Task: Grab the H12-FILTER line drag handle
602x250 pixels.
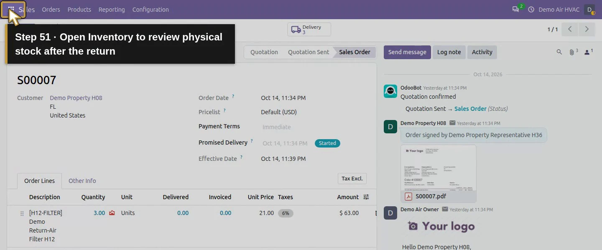Action: (x=22, y=213)
